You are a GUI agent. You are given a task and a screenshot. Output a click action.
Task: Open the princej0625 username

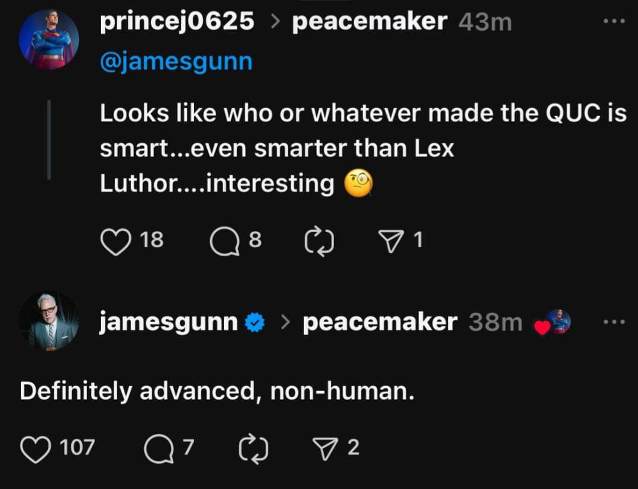(x=177, y=22)
